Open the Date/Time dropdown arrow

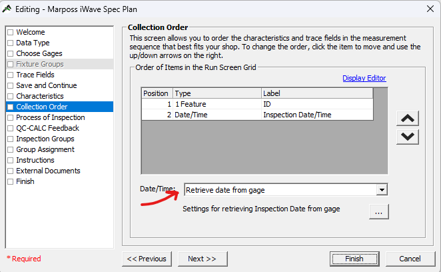tap(382, 190)
